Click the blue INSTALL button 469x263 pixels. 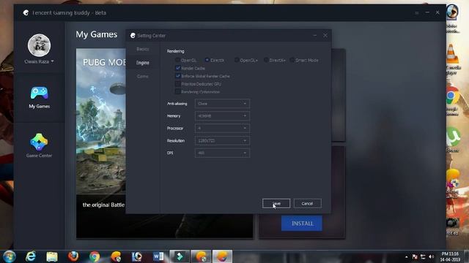pos(302,223)
